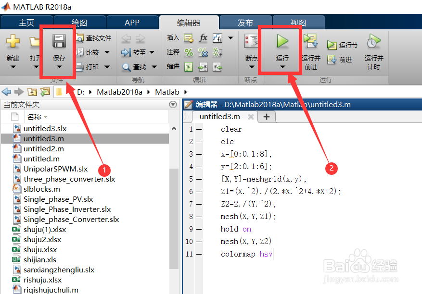Click Run Section (运行节) button

(342, 45)
